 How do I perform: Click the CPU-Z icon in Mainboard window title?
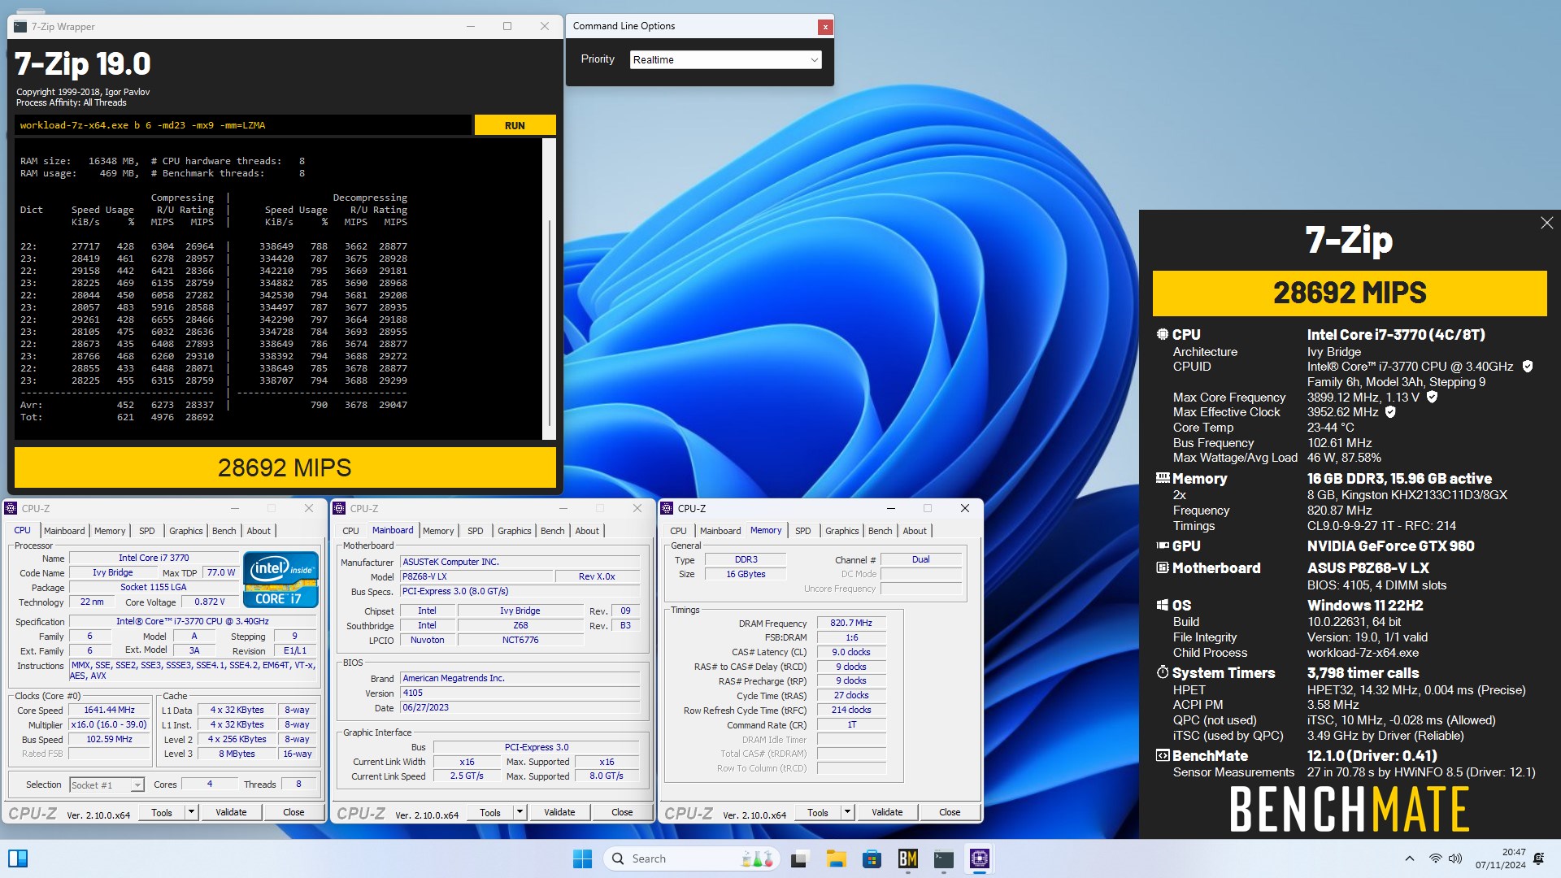340,508
